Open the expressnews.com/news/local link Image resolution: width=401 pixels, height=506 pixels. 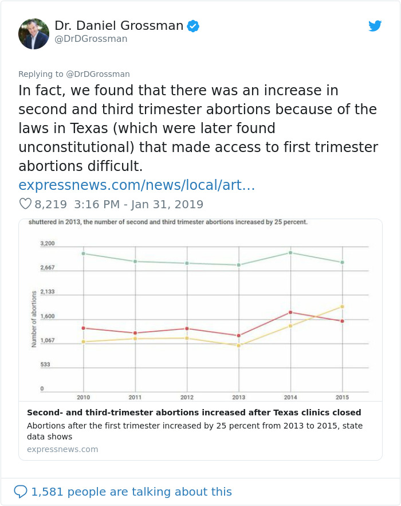(x=136, y=185)
